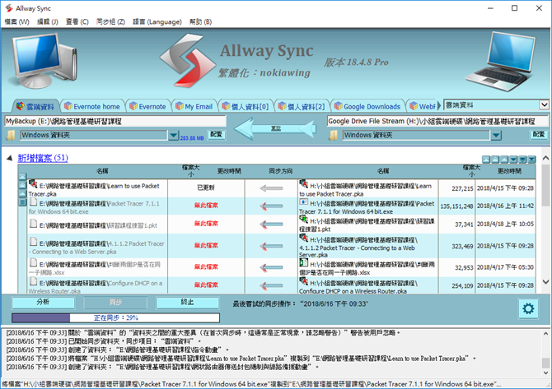
Task: Click file size cell 135,151,248
Action: pos(456,206)
